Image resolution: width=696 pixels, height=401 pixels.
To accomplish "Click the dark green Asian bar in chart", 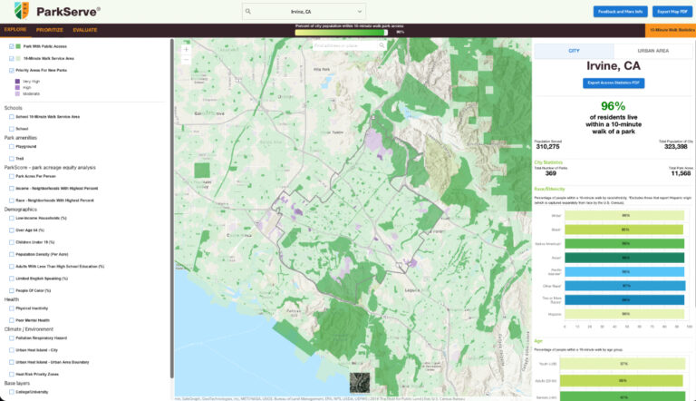I will tap(624, 258).
